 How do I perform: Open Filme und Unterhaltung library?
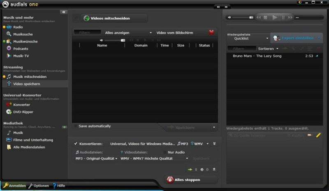pyautogui.click(x=33, y=140)
